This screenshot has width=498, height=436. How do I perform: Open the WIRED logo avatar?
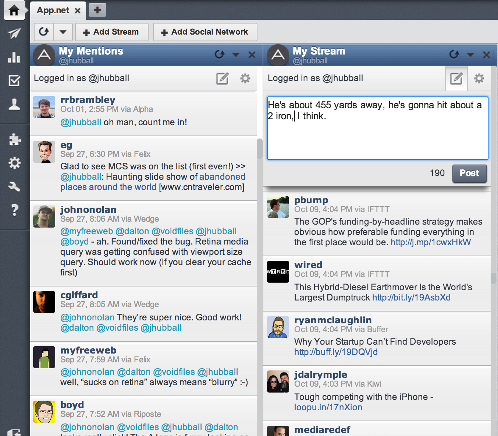pos(278,272)
